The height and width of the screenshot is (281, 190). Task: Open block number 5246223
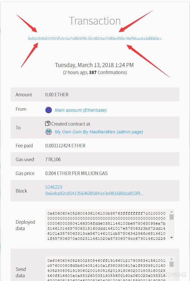pyautogui.click(x=54, y=187)
